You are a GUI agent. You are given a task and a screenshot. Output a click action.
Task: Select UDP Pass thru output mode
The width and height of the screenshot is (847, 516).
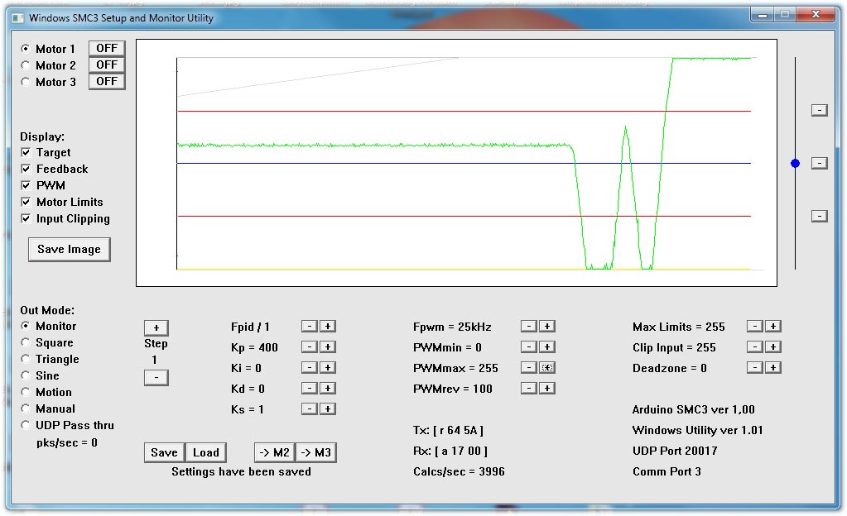click(x=26, y=425)
